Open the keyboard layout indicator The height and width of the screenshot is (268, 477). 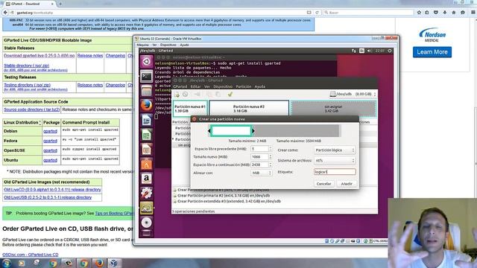[x=361, y=51]
